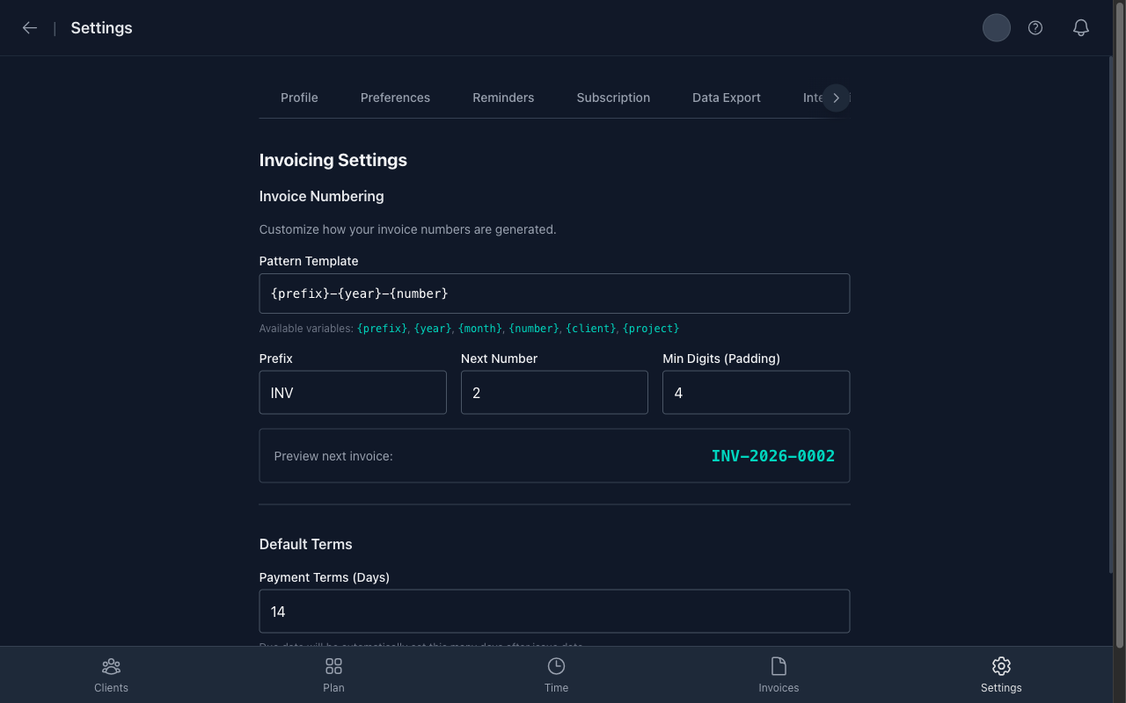Switch to the Plan view

click(333, 675)
